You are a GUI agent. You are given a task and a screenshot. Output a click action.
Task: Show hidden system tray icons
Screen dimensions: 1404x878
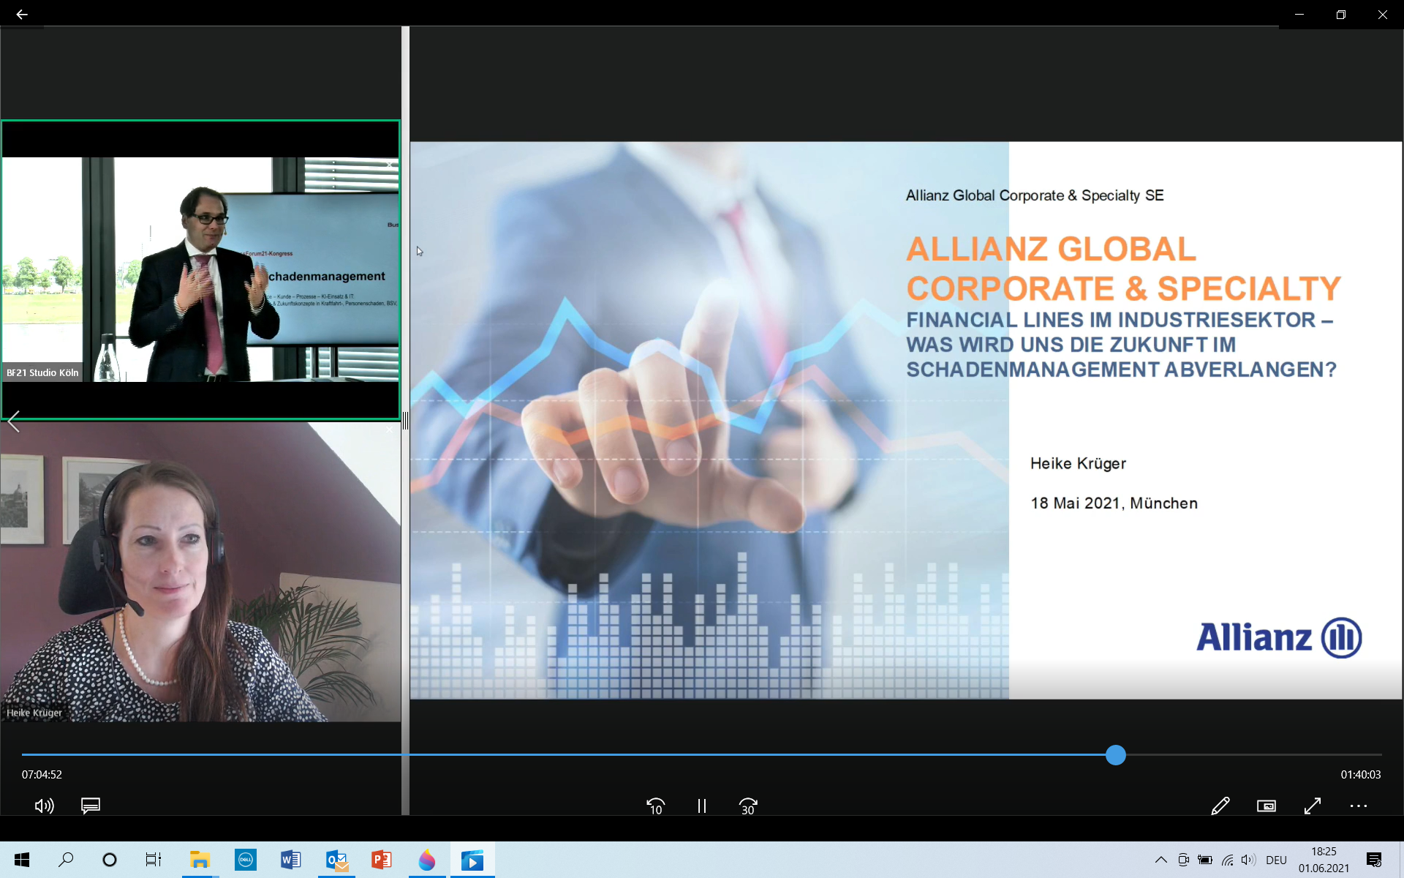coord(1160,860)
